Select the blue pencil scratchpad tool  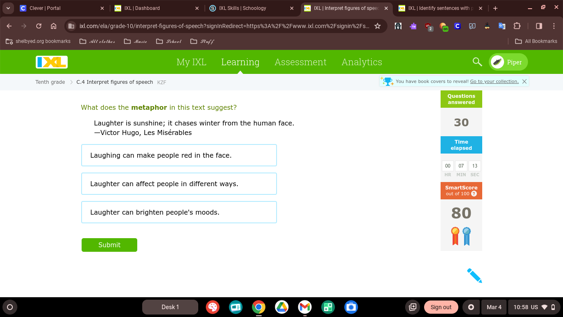click(474, 275)
